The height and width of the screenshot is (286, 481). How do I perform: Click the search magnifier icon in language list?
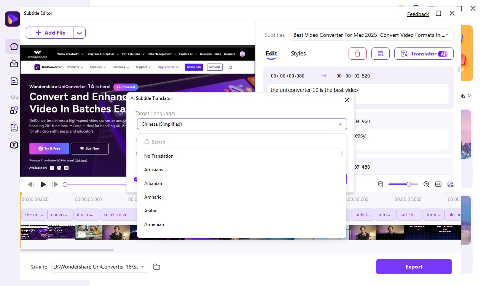coord(147,142)
